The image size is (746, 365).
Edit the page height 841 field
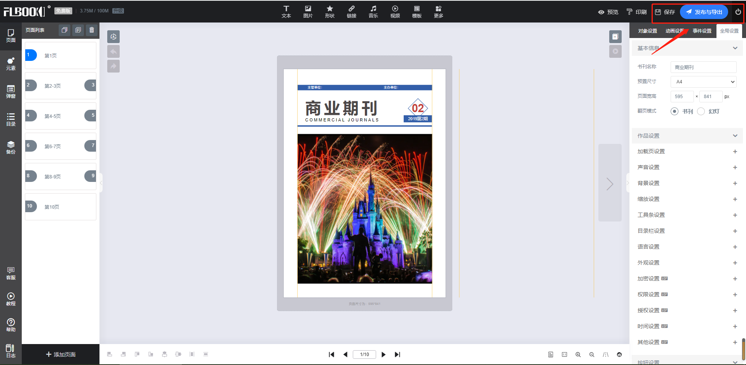[x=711, y=97]
